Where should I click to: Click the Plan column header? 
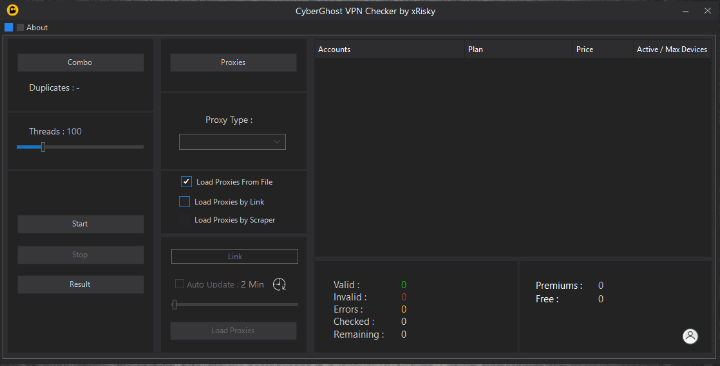coord(518,50)
